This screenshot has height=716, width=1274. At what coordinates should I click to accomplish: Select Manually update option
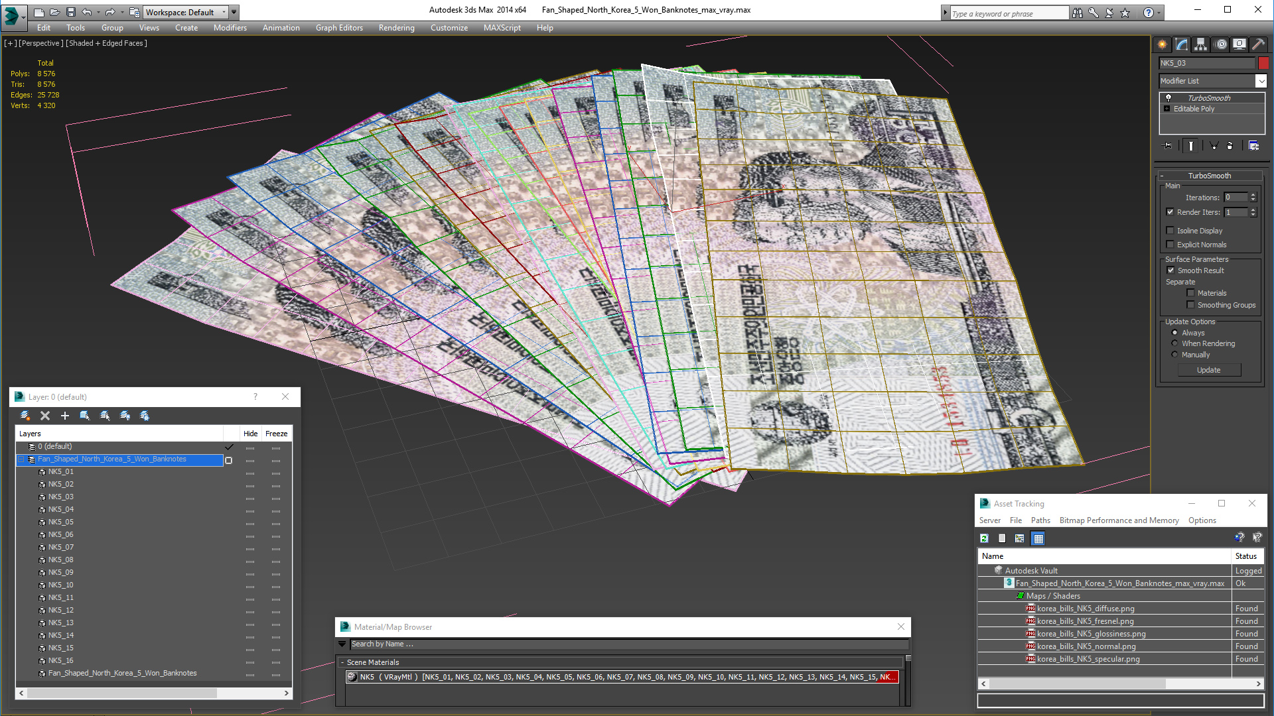coord(1174,355)
